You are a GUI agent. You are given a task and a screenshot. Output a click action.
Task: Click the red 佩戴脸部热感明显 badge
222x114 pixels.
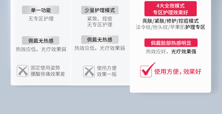pyautogui.click(x=171, y=43)
